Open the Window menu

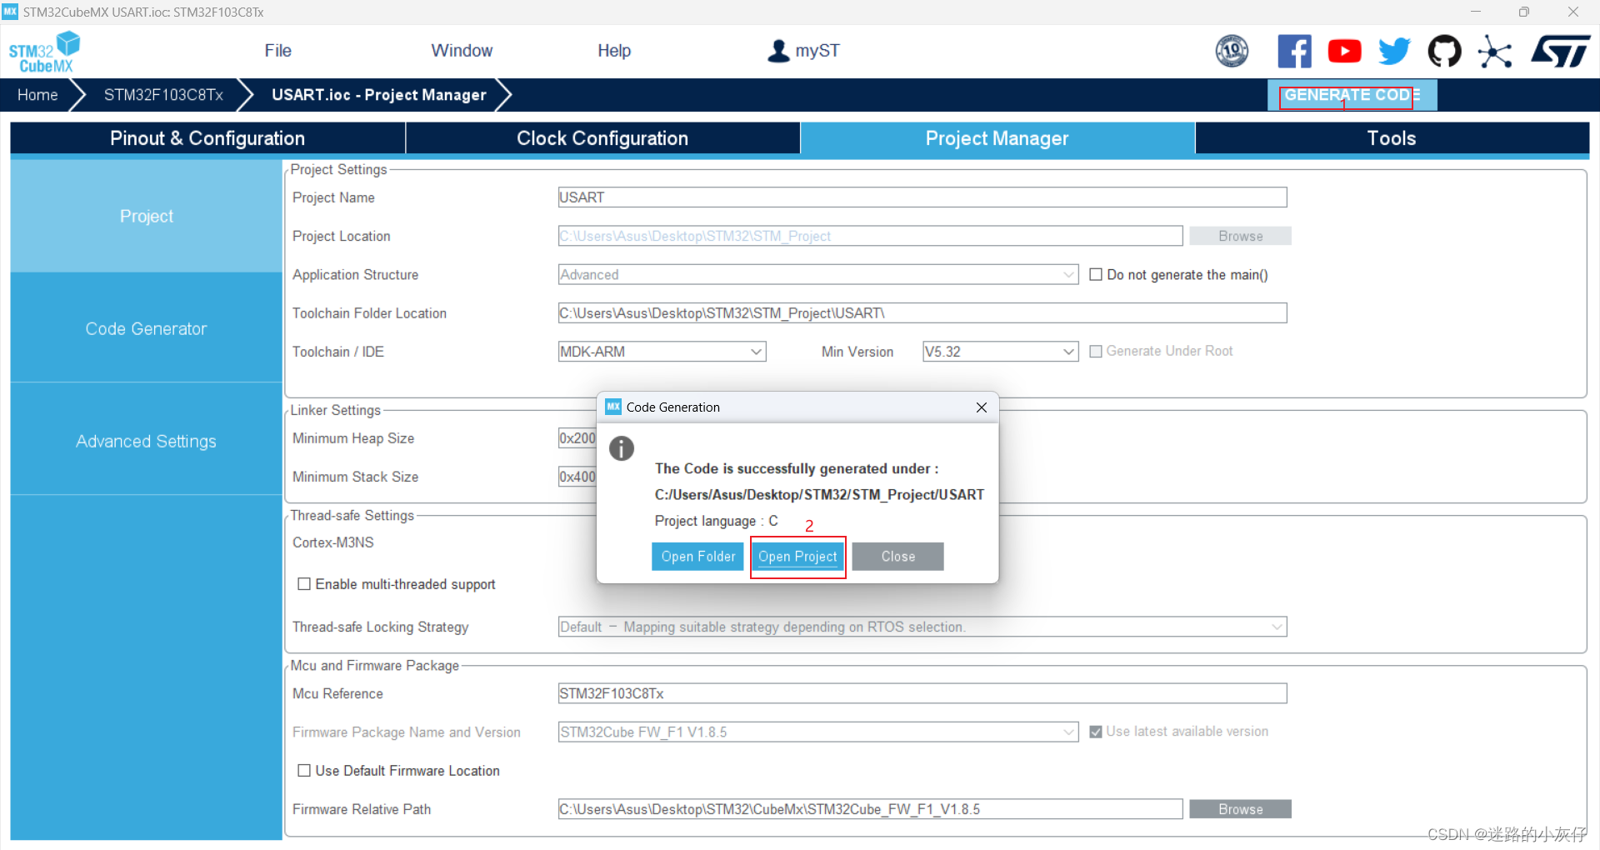coord(462,51)
